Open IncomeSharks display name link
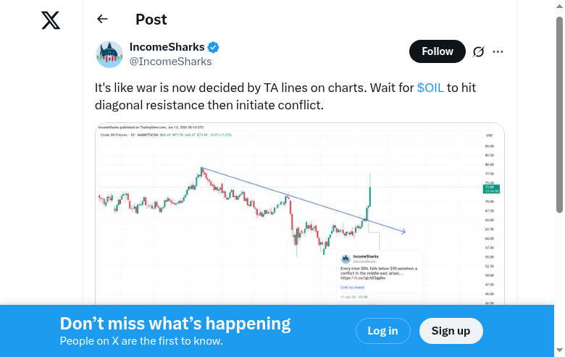This screenshot has height=357, width=565. (167, 47)
